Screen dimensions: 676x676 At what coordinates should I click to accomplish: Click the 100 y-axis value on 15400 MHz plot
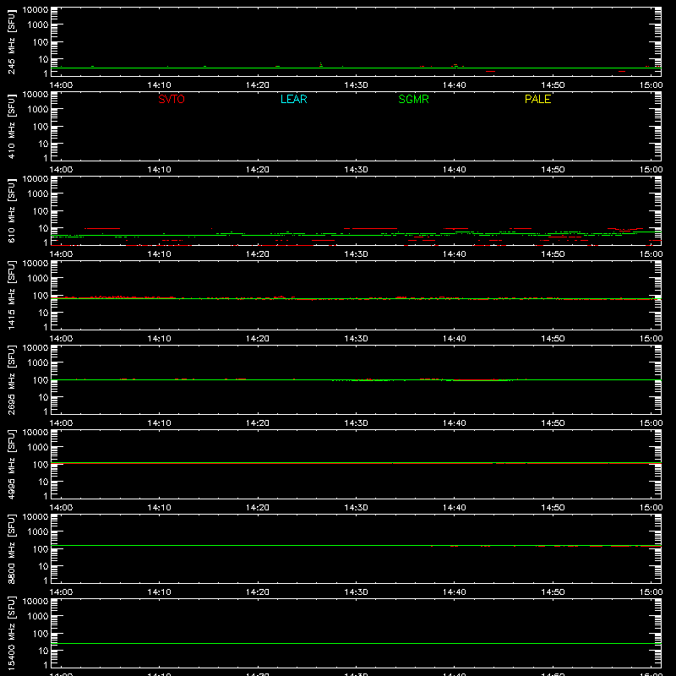41,634
